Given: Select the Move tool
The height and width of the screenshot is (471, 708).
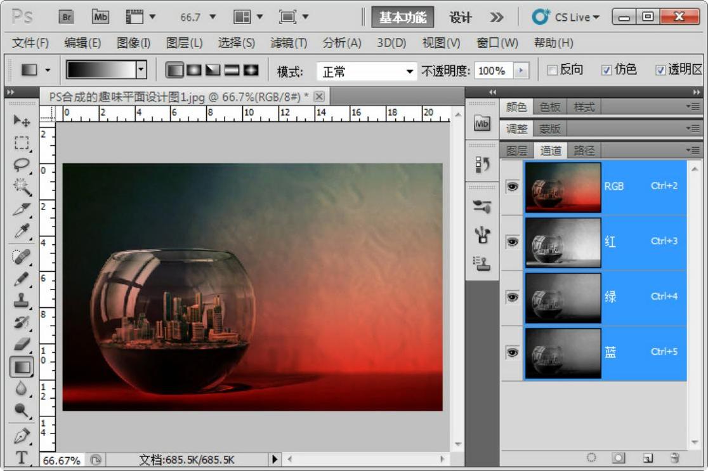Looking at the screenshot, I should 22,121.
